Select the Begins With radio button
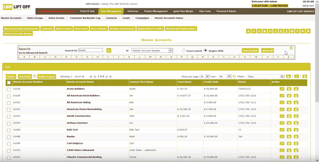This screenshot has width=319, height=162. click(x=205, y=51)
